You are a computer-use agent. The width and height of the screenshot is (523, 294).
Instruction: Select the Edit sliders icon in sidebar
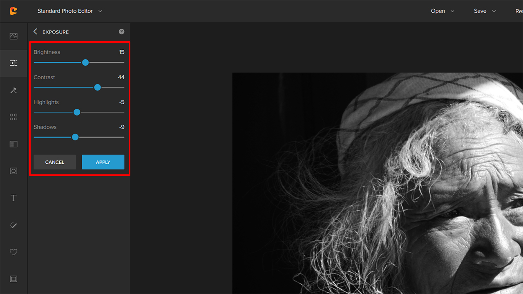tap(13, 63)
